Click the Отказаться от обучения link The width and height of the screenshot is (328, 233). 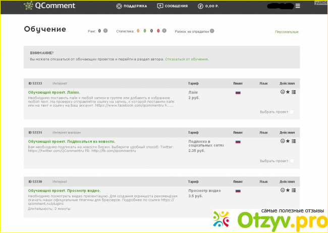[x=186, y=59]
